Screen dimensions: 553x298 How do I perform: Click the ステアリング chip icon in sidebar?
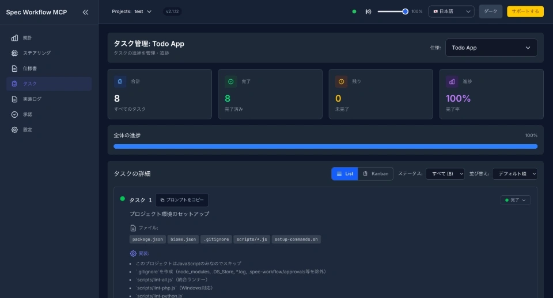tap(14, 53)
